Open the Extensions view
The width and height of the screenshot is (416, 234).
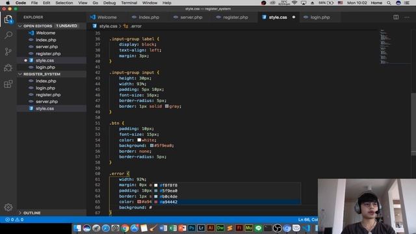click(x=8, y=84)
